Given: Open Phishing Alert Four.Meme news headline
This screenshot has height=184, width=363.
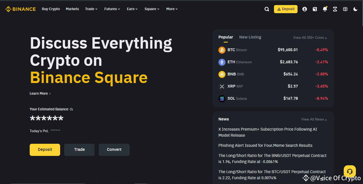Looking at the screenshot, I should 265,145.
